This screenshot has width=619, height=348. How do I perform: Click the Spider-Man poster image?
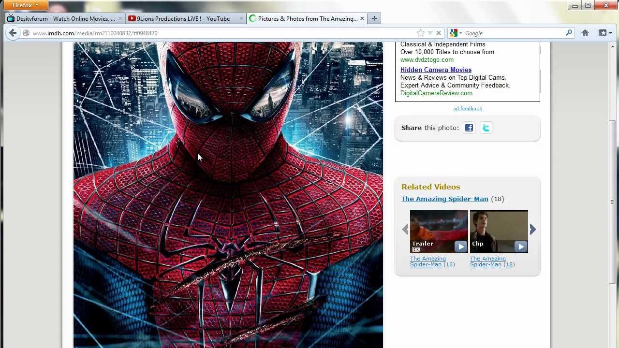pyautogui.click(x=228, y=195)
